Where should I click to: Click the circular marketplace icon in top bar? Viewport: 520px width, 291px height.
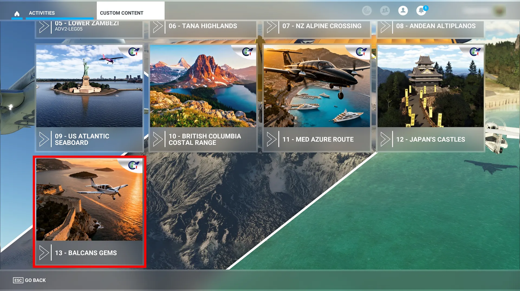[367, 11]
